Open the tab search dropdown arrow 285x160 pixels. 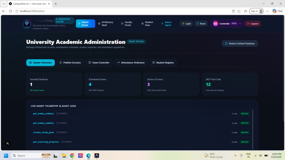4,4
